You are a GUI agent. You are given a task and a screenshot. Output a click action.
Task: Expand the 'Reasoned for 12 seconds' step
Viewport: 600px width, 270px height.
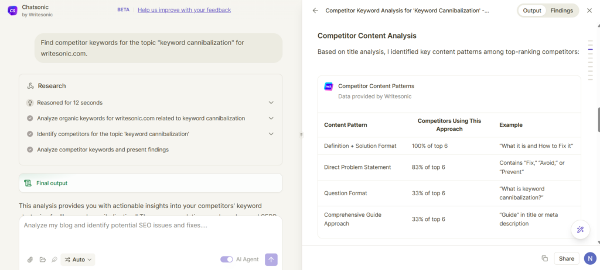271,103
